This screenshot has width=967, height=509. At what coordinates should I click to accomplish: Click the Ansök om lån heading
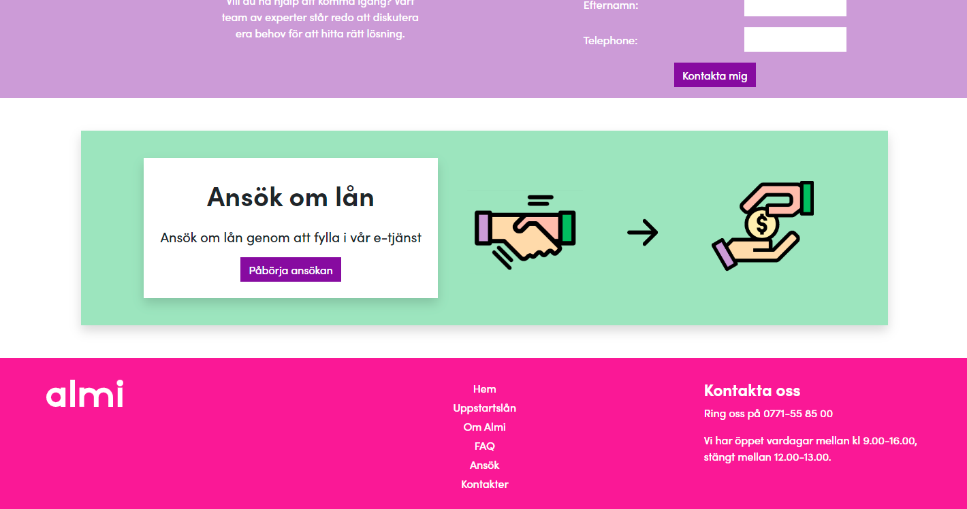click(x=291, y=197)
